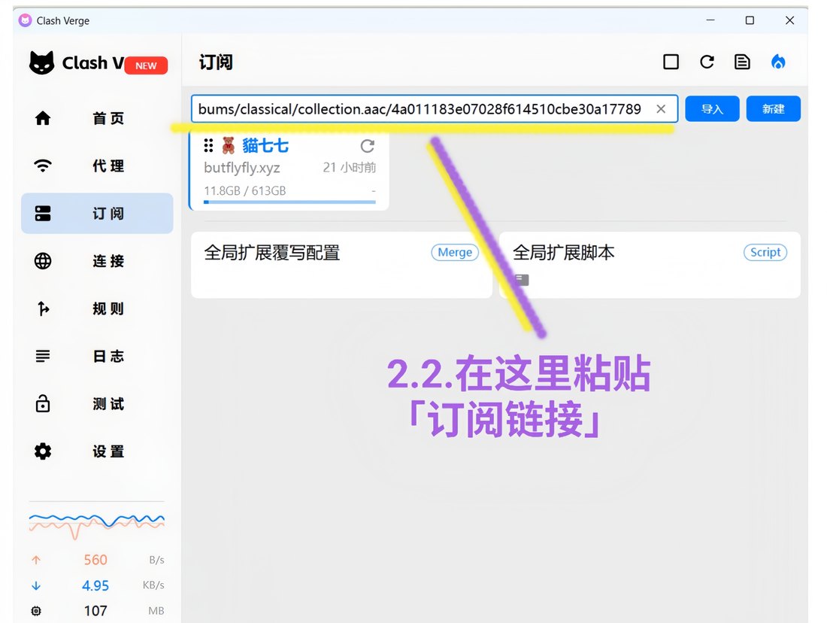Click the wifi proxy icon
Viewport: 827px width, 623px height.
point(43,166)
